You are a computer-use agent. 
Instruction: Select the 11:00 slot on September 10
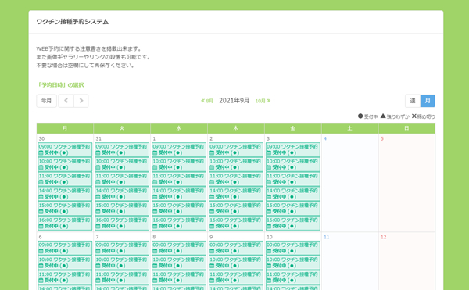click(x=293, y=277)
